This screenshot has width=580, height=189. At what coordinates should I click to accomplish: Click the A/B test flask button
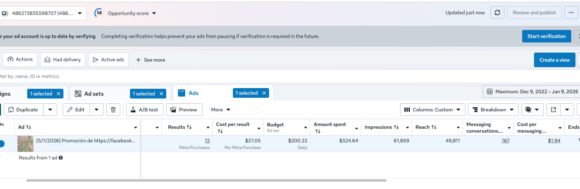pyautogui.click(x=144, y=110)
